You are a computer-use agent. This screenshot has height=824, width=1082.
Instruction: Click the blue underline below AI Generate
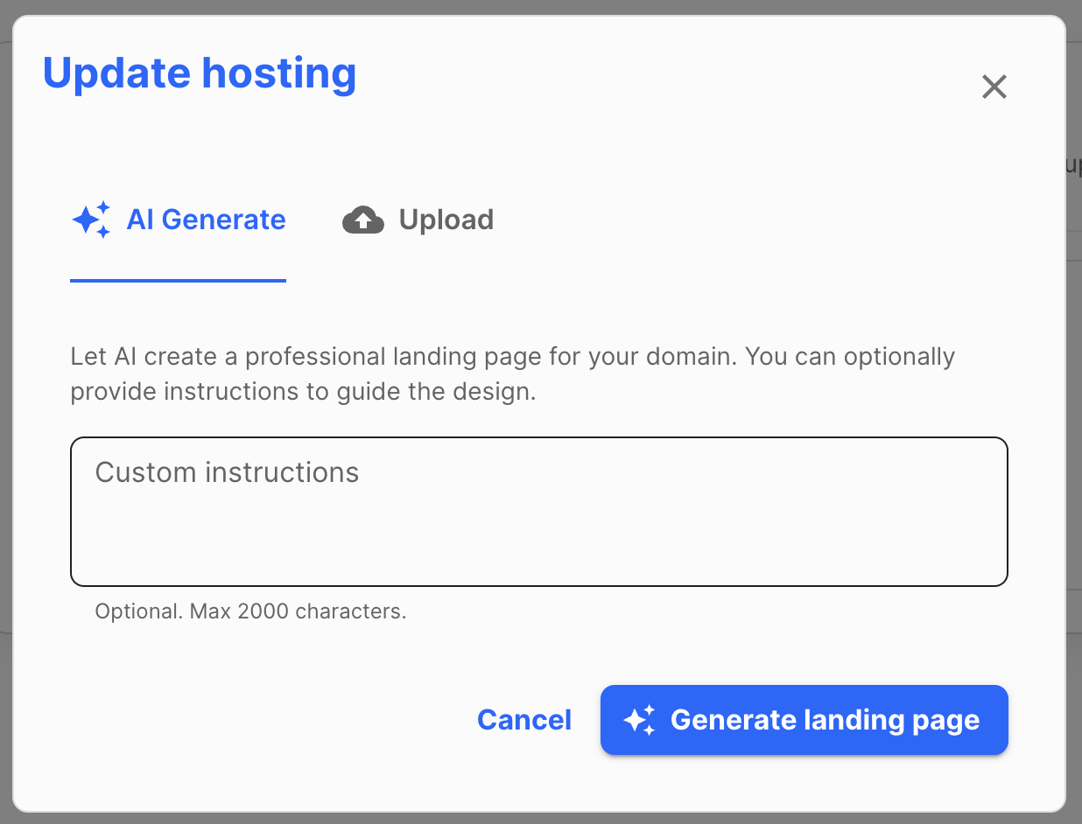[179, 280]
